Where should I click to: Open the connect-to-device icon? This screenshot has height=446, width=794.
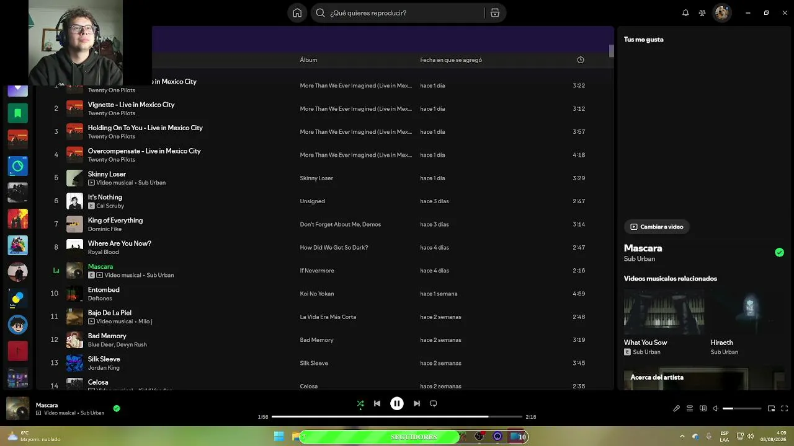703,409
